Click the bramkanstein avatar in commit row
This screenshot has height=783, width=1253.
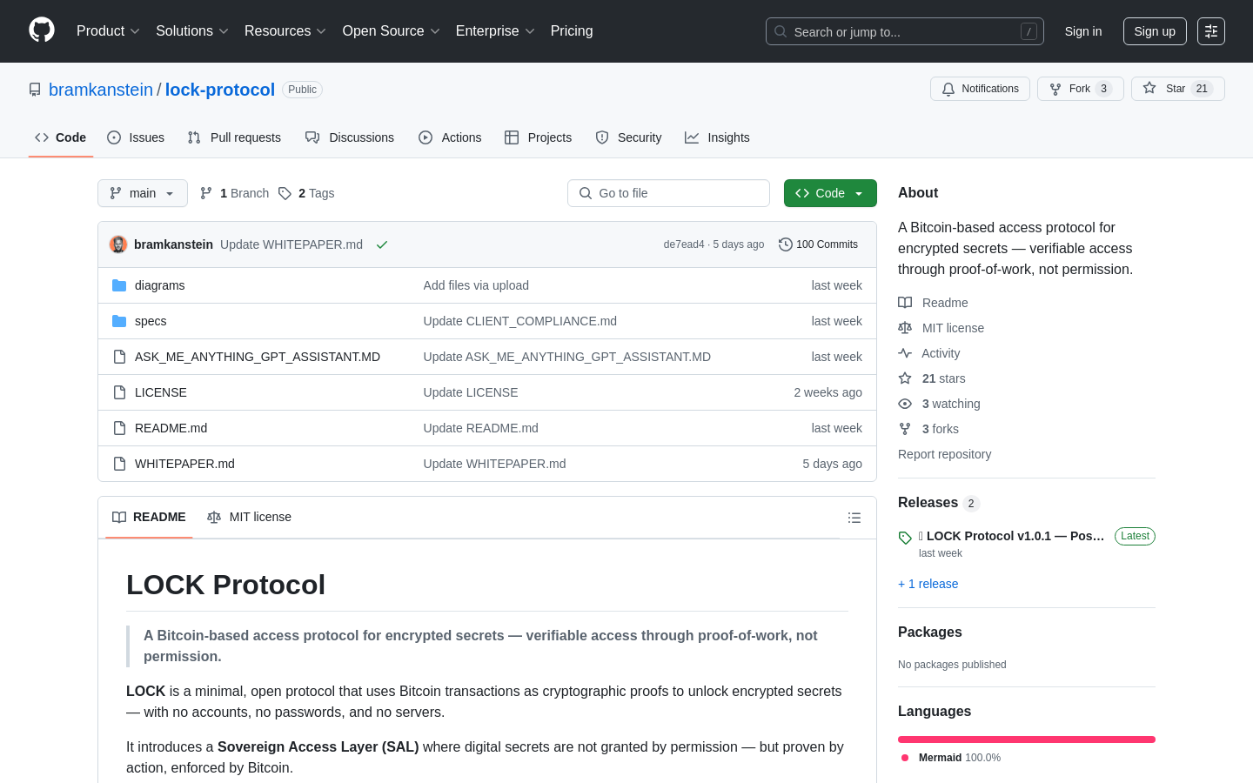tap(118, 244)
